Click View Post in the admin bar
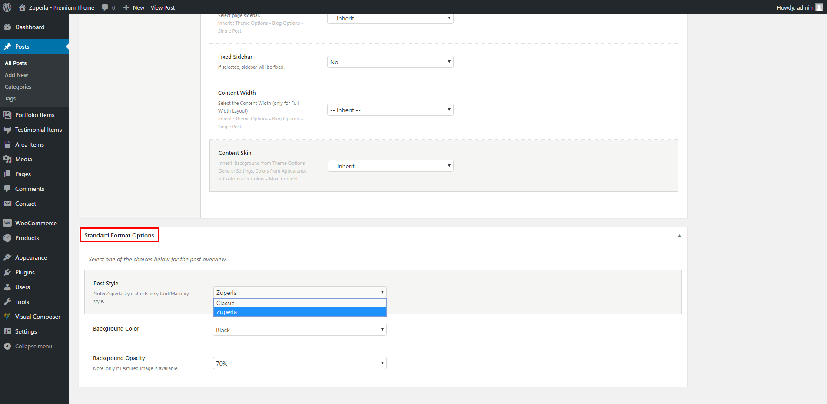827x404 pixels. tap(163, 7)
